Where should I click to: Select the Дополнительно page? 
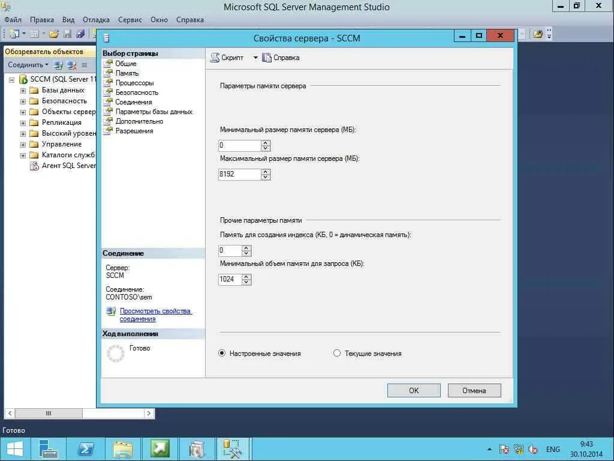point(139,121)
